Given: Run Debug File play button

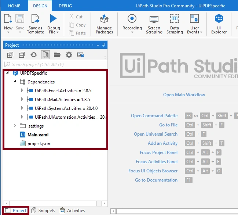Looking at the screenshot, I should click(x=54, y=18).
